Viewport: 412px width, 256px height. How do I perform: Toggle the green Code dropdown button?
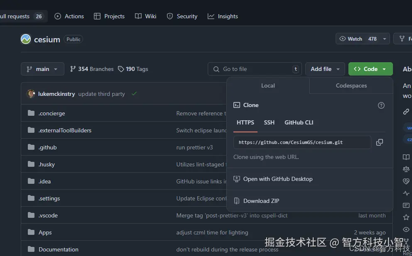tap(370, 69)
